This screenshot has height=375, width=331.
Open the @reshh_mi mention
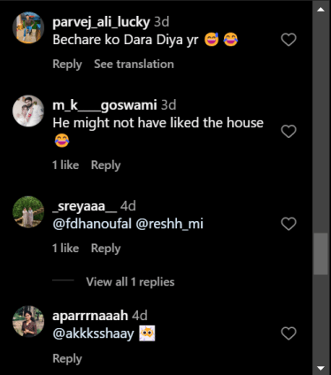[x=170, y=224]
